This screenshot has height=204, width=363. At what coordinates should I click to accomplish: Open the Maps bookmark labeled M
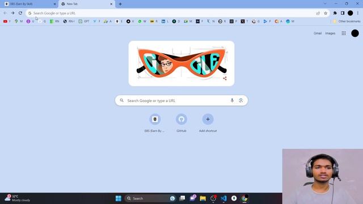pyautogui.click(x=19, y=22)
